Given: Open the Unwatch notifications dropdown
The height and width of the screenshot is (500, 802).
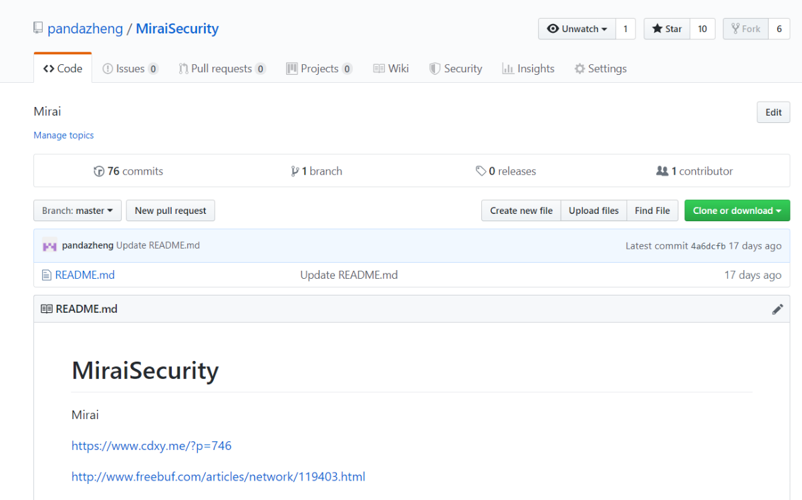Looking at the screenshot, I should point(577,29).
